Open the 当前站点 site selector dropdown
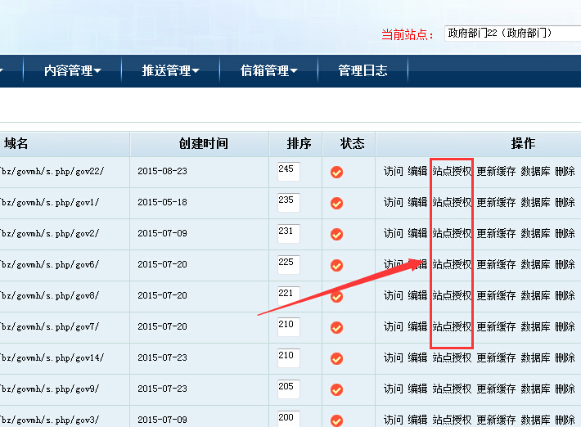This screenshot has width=581, height=427. [x=512, y=34]
